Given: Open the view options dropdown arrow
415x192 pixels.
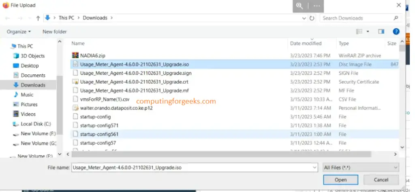Looking at the screenshot, I should [368, 32].
